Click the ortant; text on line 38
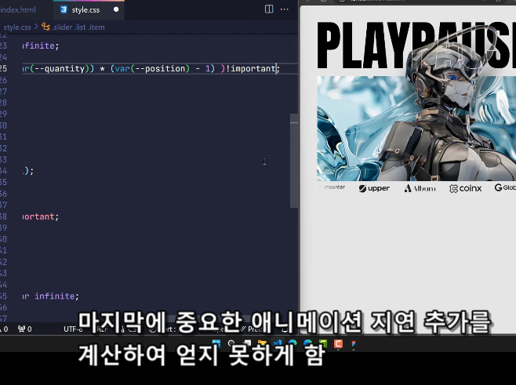The width and height of the screenshot is (516, 385). (41, 216)
